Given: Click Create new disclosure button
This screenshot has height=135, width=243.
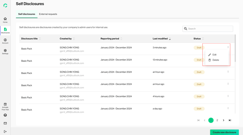Looking at the screenshot, I should coord(224,132).
